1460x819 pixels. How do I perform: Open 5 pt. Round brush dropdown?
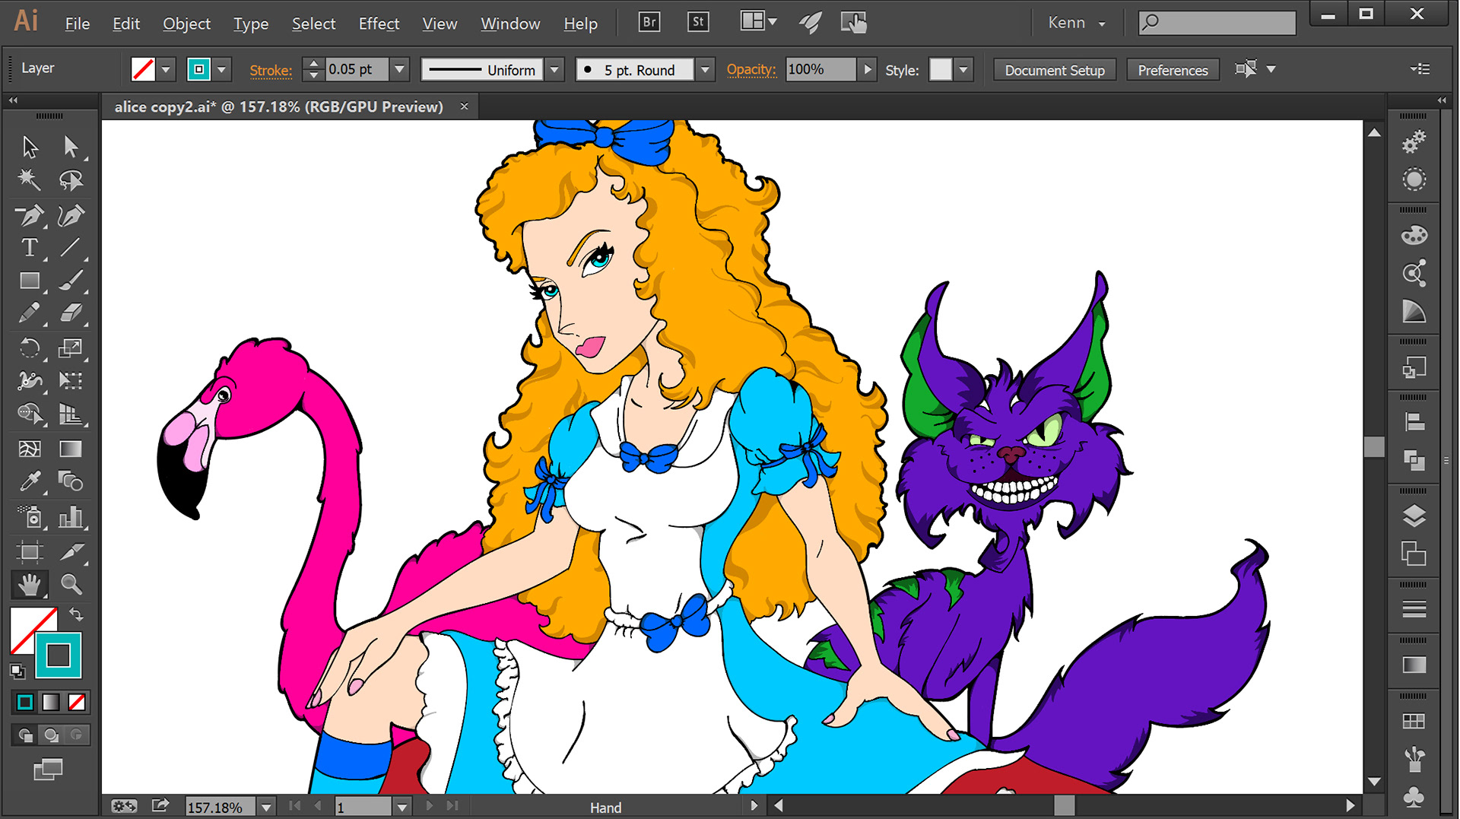click(705, 70)
